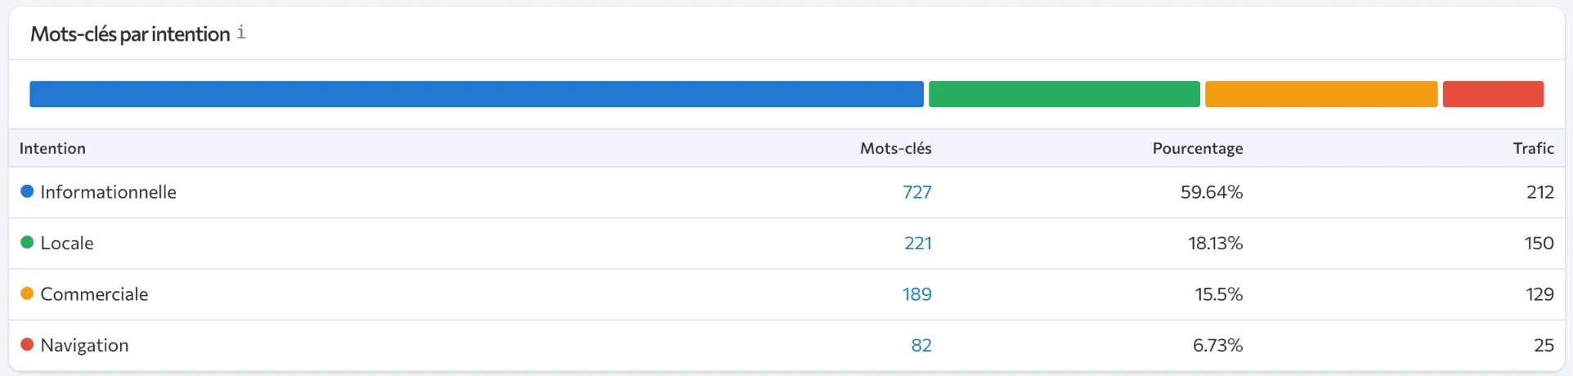This screenshot has height=376, width=1573.
Task: Click the red Navigation legend dot
Action: tap(27, 344)
